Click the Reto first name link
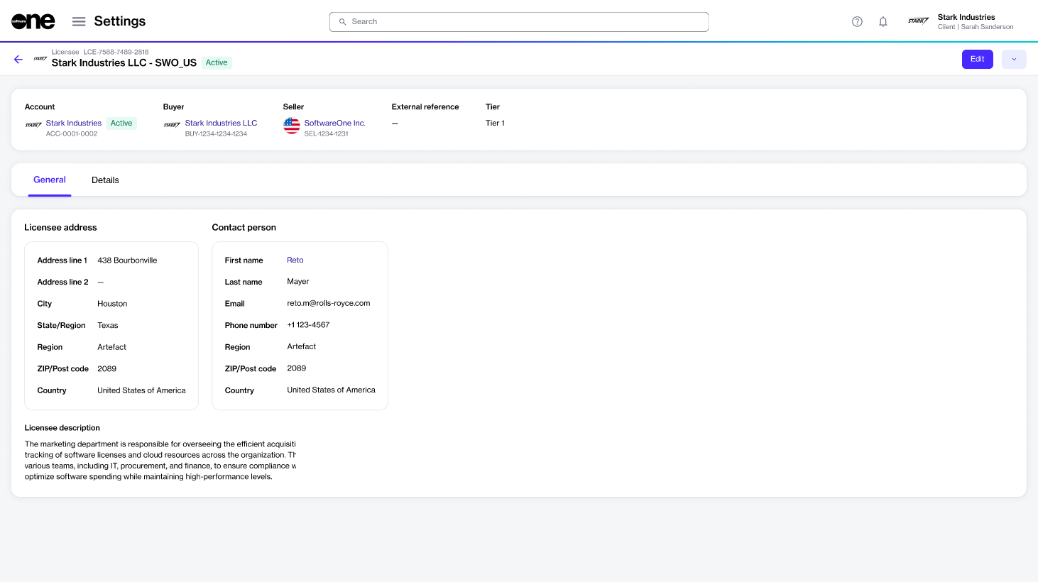Screen dimensions: 1038x582 click(295, 260)
